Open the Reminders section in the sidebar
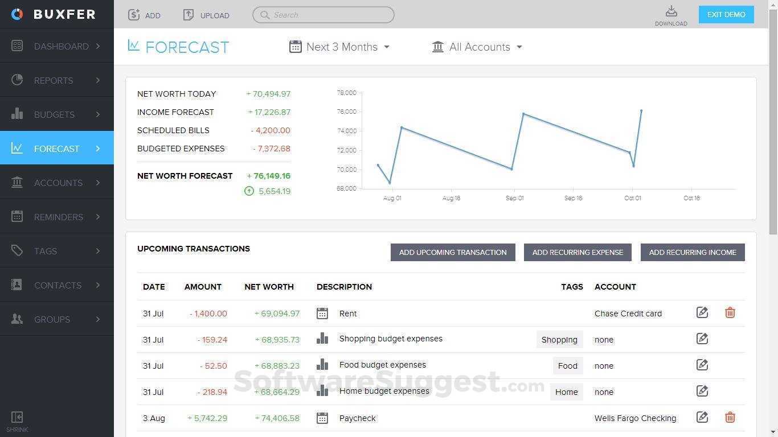The image size is (778, 437). point(58,217)
